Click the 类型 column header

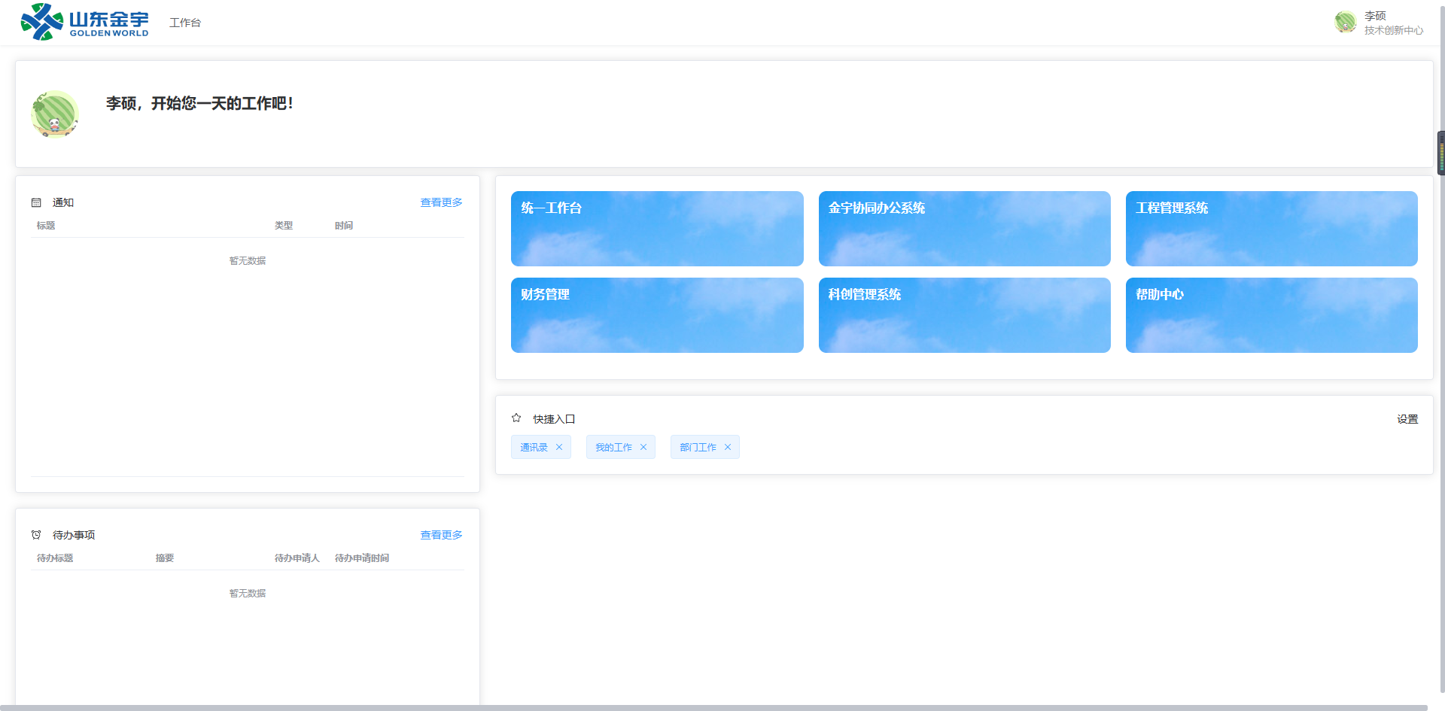pos(284,226)
